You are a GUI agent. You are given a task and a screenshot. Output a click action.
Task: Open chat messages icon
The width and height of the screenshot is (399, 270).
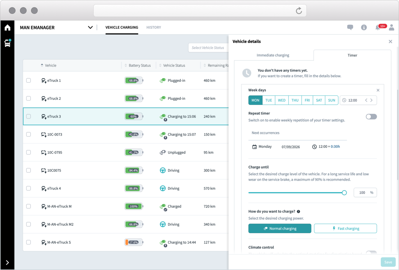(x=350, y=27)
